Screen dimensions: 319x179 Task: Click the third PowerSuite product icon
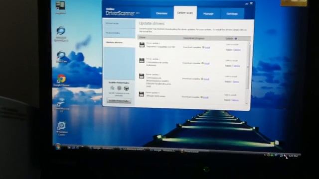[126, 89]
